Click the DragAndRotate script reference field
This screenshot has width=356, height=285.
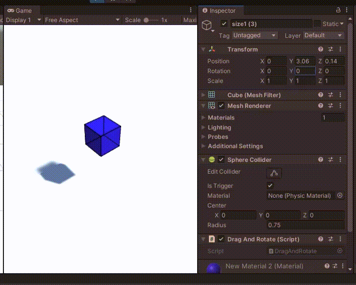point(305,251)
